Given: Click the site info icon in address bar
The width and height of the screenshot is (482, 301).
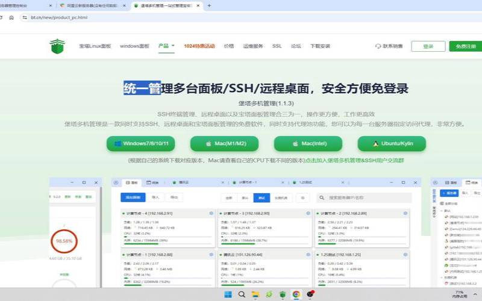Looking at the screenshot, I should 25,17.
